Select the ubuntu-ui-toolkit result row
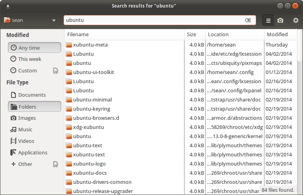 pyautogui.click(x=93, y=72)
